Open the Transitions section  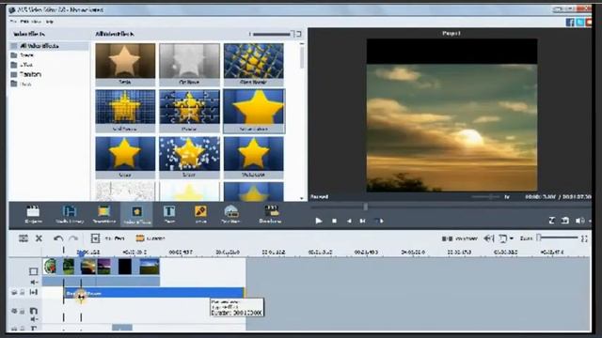tap(104, 214)
